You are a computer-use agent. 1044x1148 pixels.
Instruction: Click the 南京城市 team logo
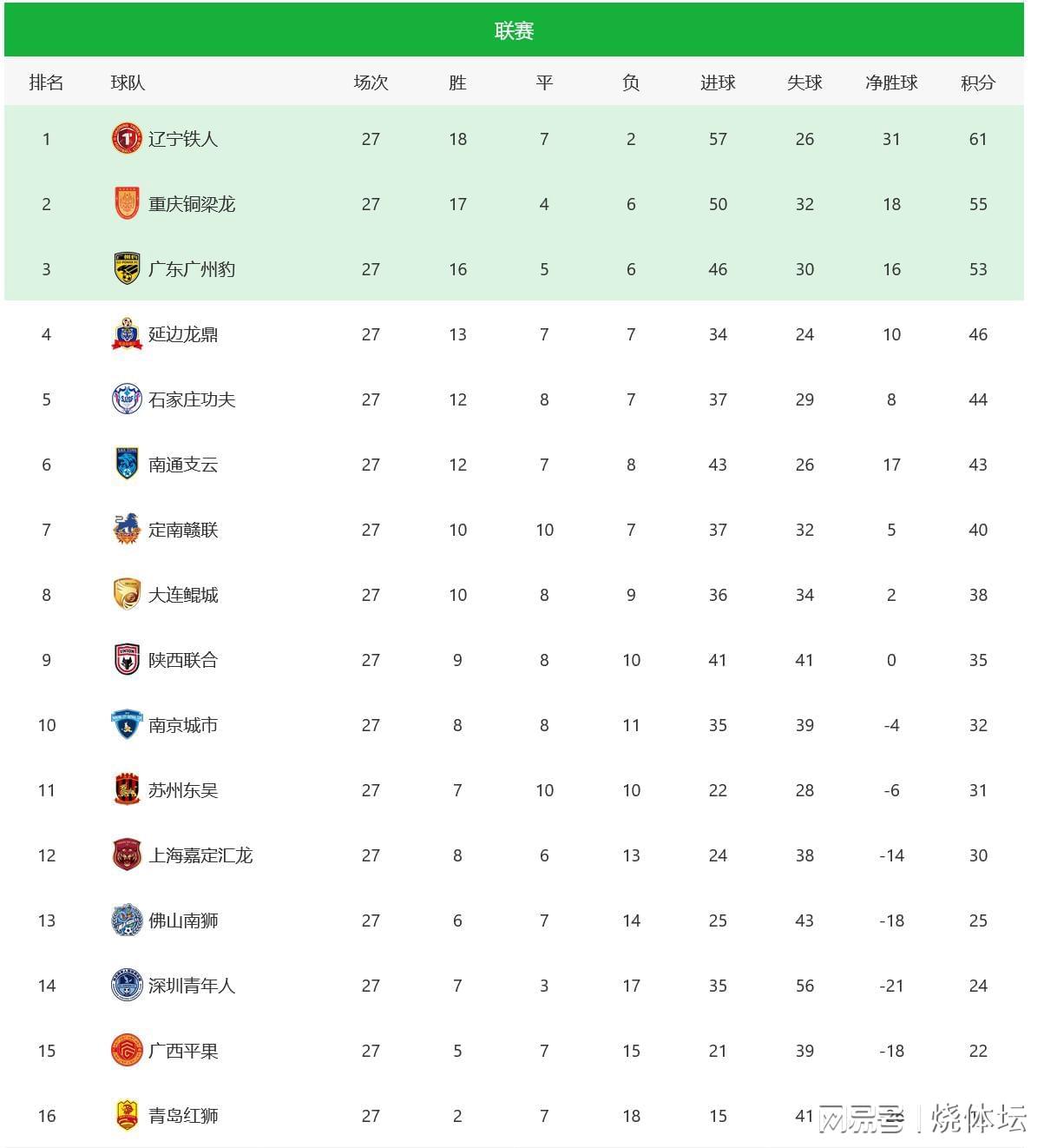tap(127, 725)
